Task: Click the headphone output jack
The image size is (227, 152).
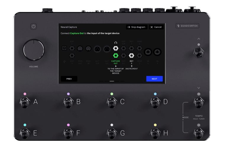Action: pos(116,48)
